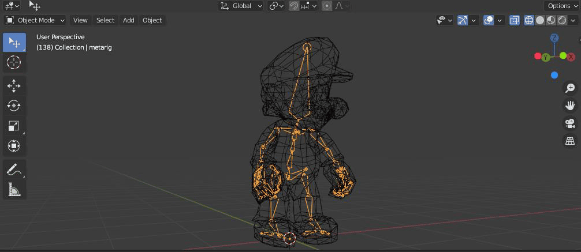Open object visibility and selectability dropdown
Screen dimensions: 581x252
click(x=445, y=20)
